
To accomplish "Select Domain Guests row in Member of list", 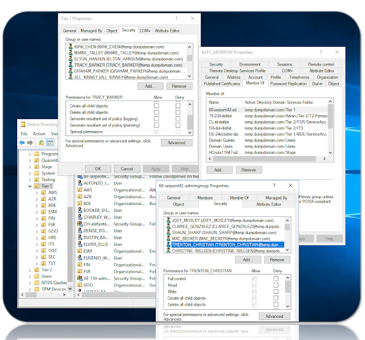I will click(267, 140).
